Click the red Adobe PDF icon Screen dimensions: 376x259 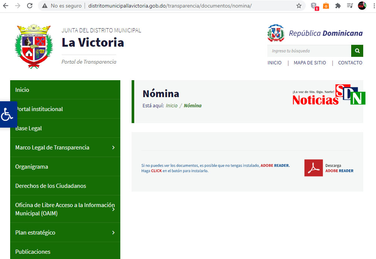click(x=313, y=168)
